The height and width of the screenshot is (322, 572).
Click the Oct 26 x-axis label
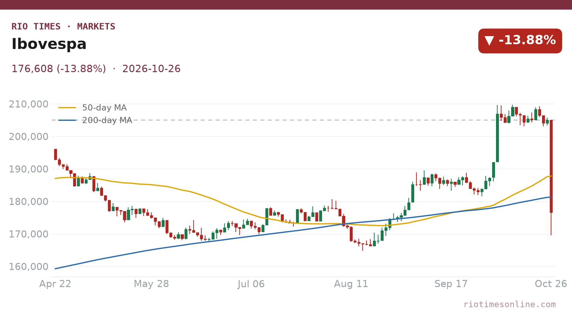pyautogui.click(x=551, y=284)
